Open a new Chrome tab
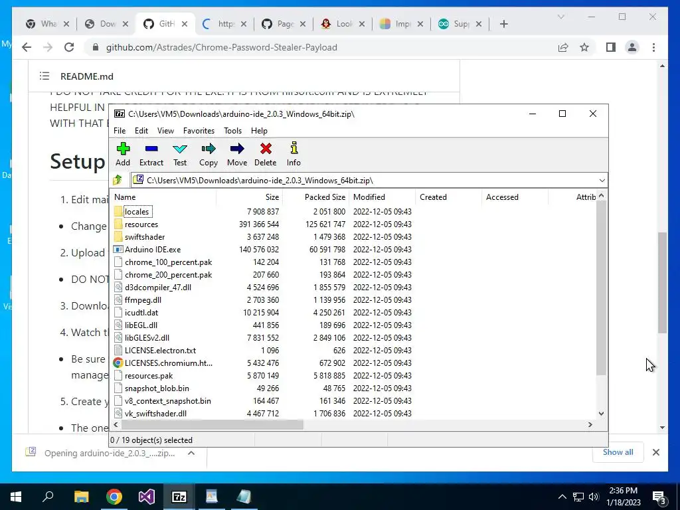680x510 pixels. (503, 24)
